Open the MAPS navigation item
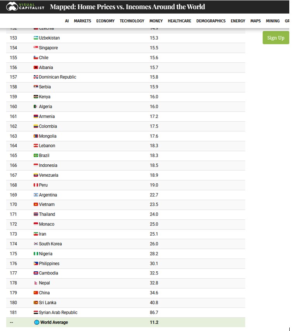The width and height of the screenshot is (292, 331). pyautogui.click(x=256, y=21)
